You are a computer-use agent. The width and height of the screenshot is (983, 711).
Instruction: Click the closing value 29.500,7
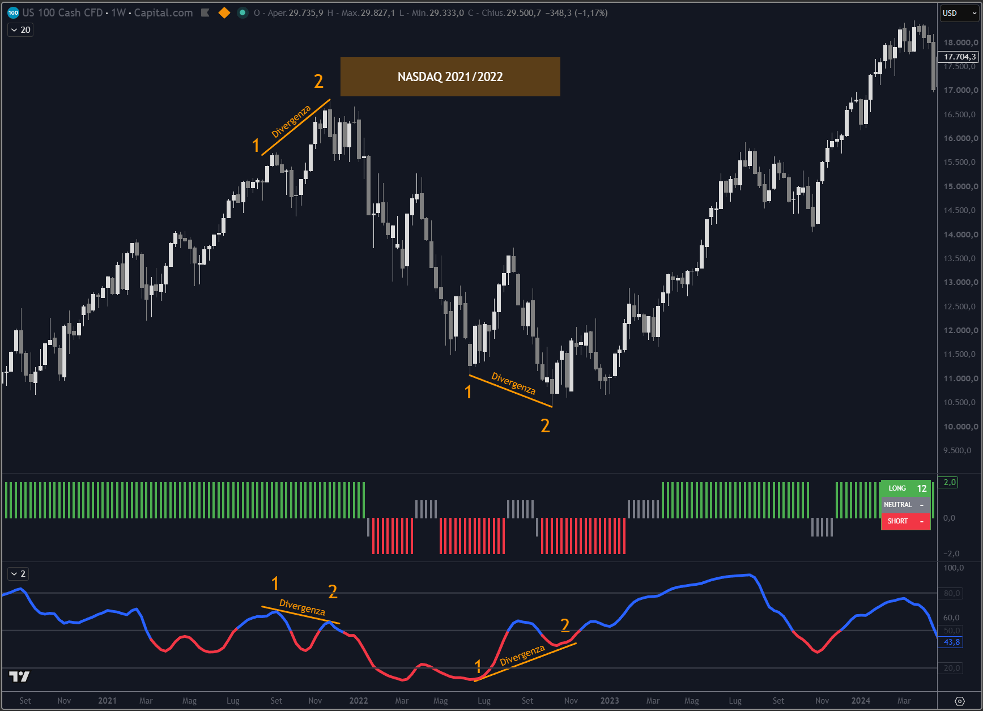pyautogui.click(x=524, y=12)
